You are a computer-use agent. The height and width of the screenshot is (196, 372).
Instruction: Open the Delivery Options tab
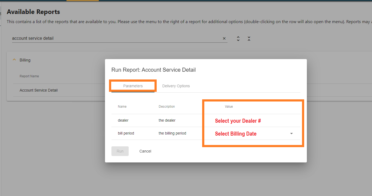(176, 86)
